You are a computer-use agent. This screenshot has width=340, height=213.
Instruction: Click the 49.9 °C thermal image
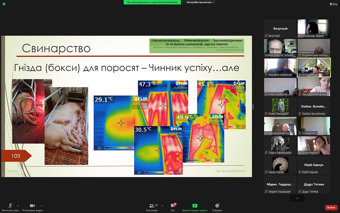click(200, 138)
